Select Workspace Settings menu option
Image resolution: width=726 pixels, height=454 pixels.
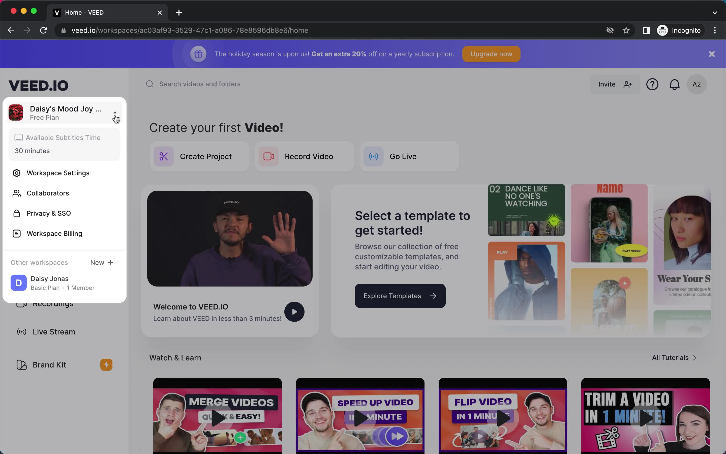pyautogui.click(x=58, y=173)
